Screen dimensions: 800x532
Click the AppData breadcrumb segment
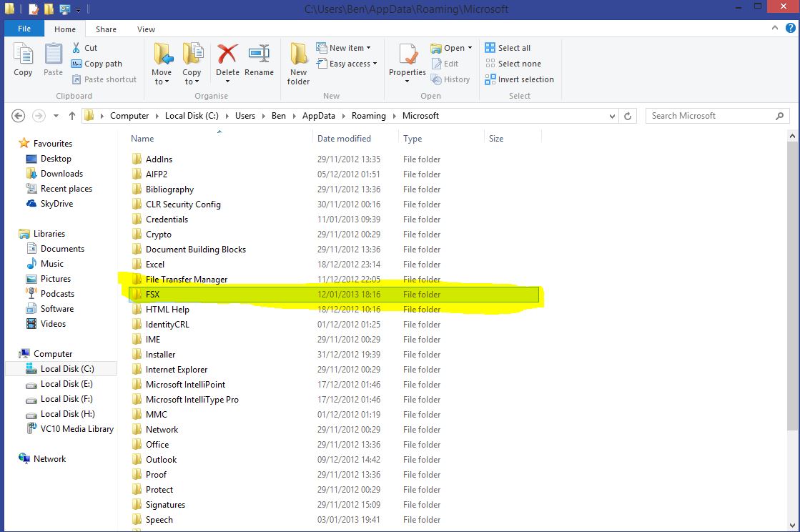pos(318,116)
